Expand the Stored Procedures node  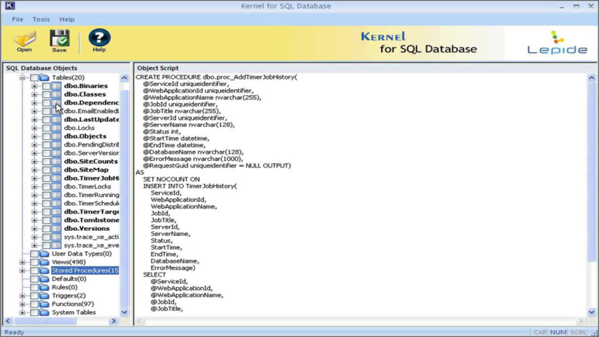click(x=22, y=271)
